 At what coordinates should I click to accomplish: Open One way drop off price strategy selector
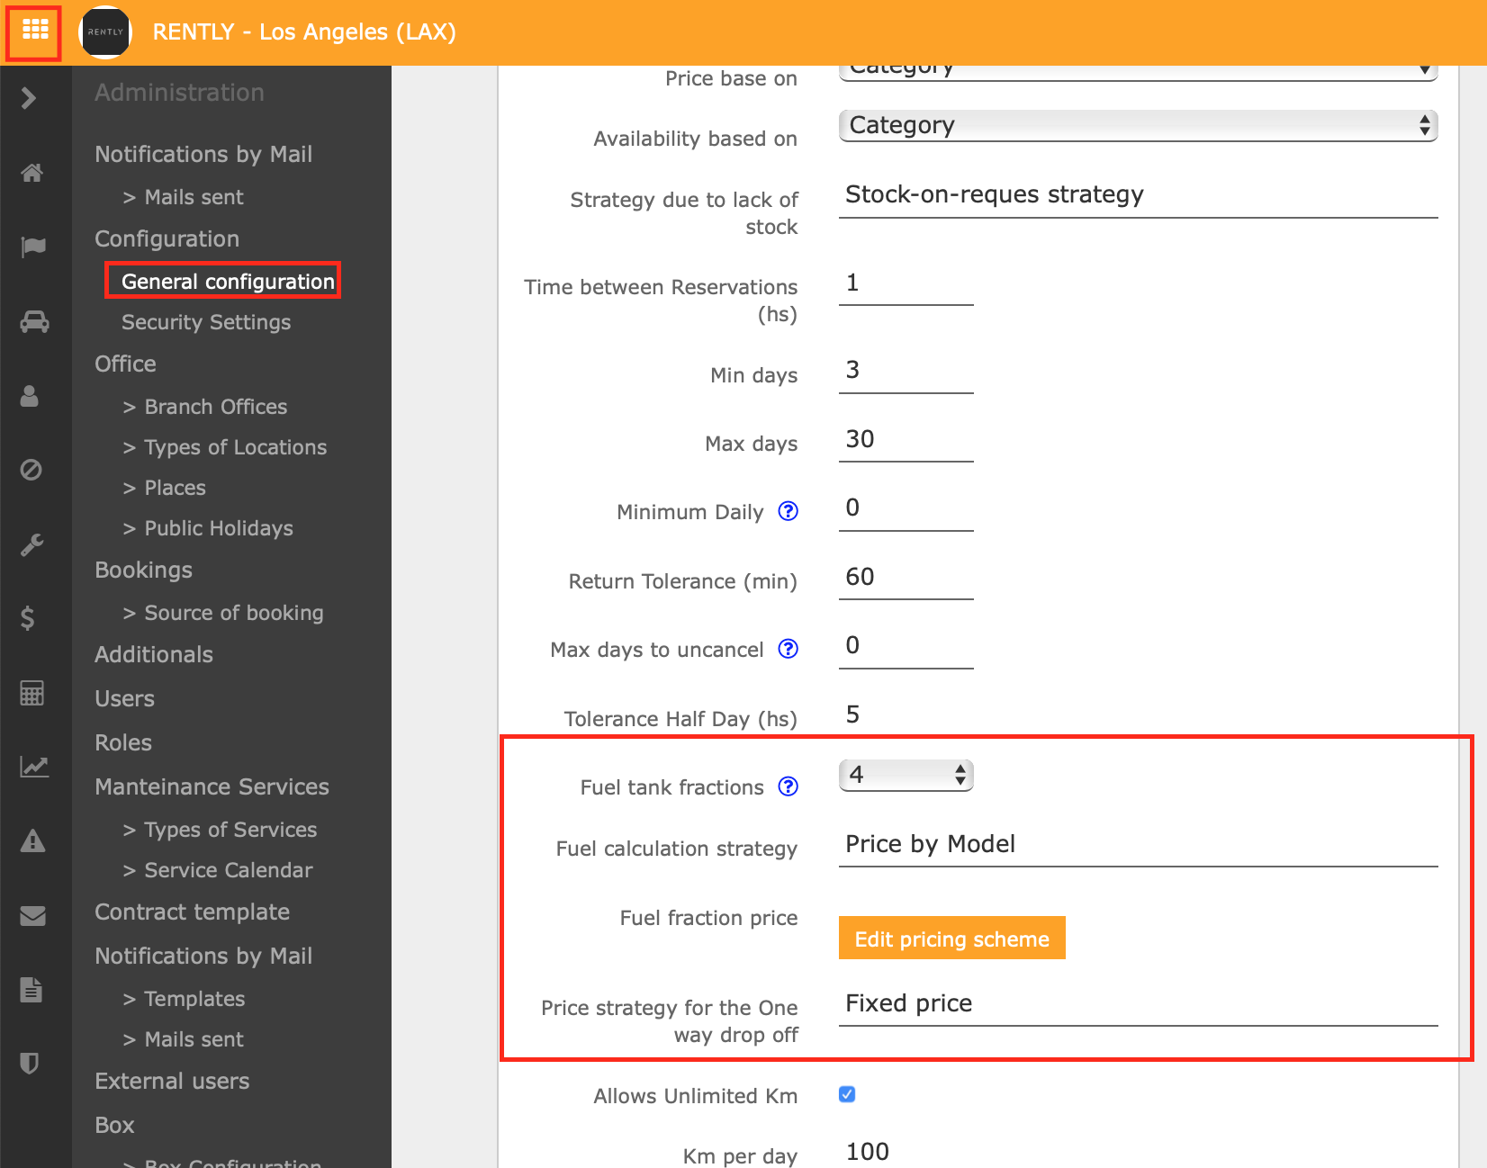tap(1138, 1004)
